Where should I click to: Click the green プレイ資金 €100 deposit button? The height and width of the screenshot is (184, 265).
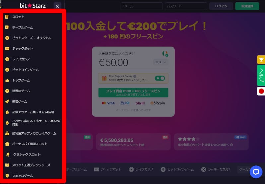(x=133, y=92)
